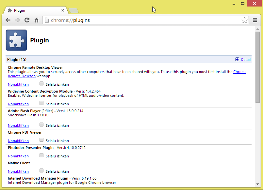Disable Native Client via Nonaktifkan

[x=18, y=172]
